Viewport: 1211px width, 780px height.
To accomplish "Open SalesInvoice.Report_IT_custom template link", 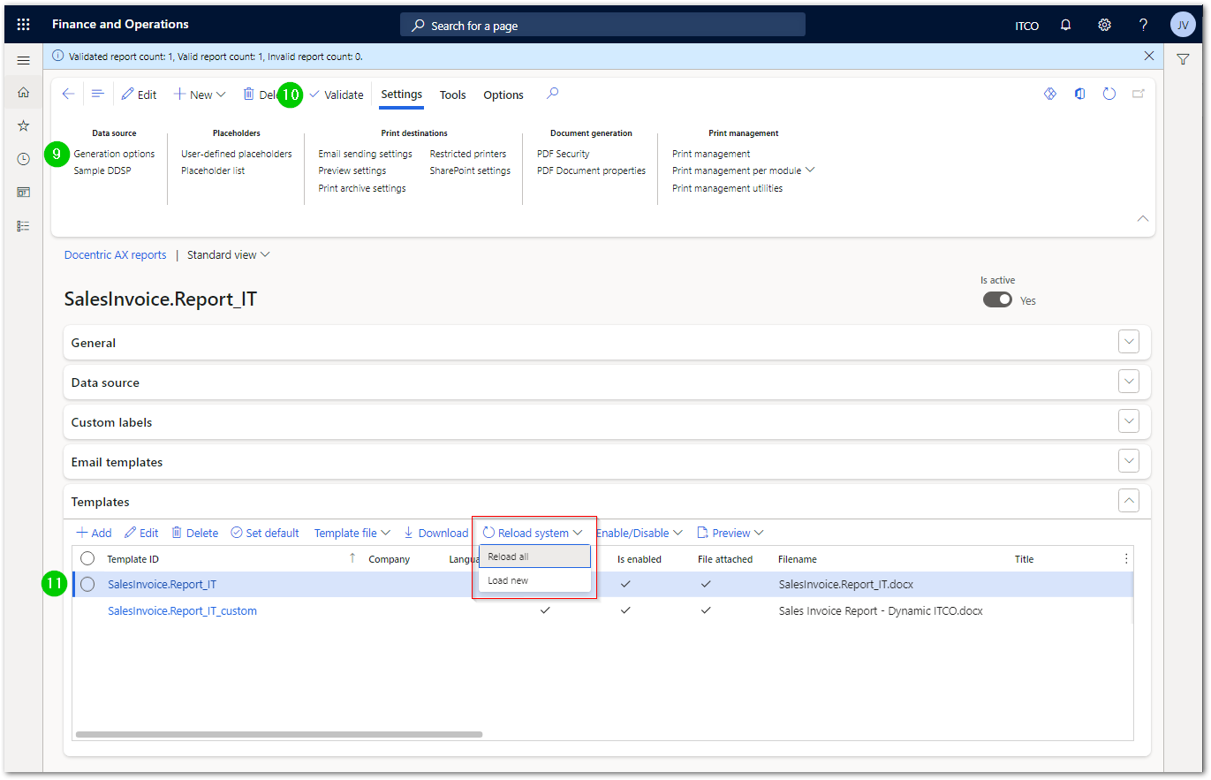I will pos(182,610).
